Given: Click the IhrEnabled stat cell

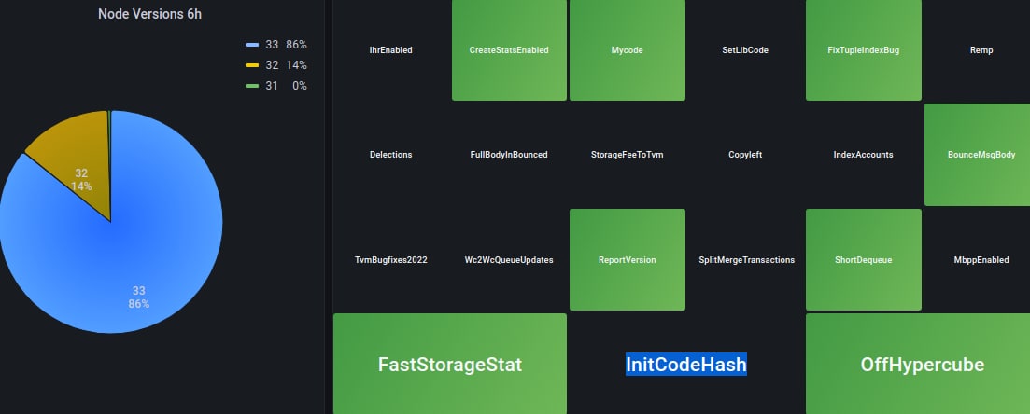Looking at the screenshot, I should click(390, 50).
